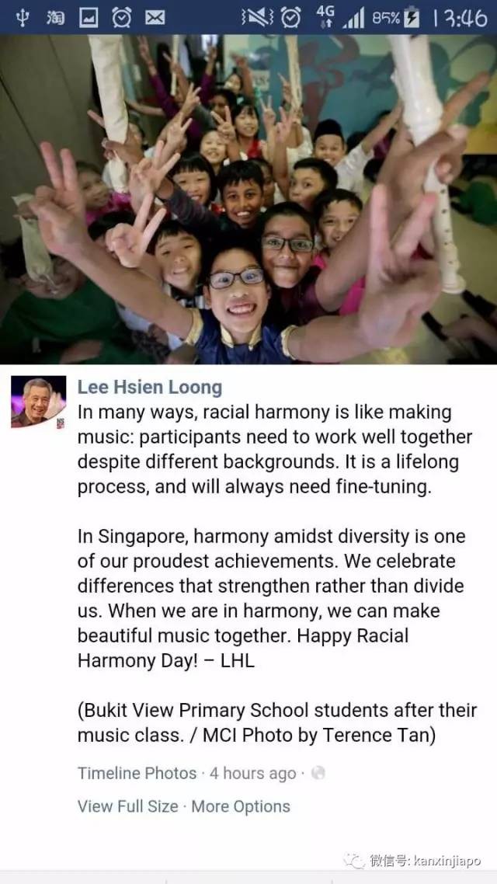Tap the 85% battery indicator
The width and height of the screenshot is (497, 884).
point(395,17)
